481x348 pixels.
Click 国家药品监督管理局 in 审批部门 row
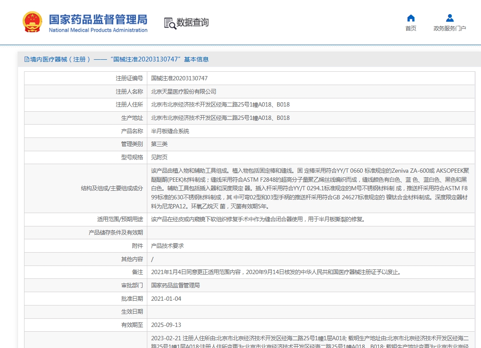(x=176, y=285)
